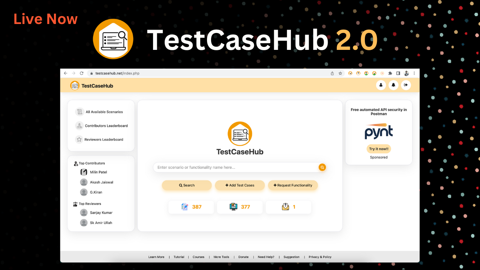Click Try it now!! on the Pynt ad
The width and height of the screenshot is (480, 270).
pyautogui.click(x=379, y=149)
